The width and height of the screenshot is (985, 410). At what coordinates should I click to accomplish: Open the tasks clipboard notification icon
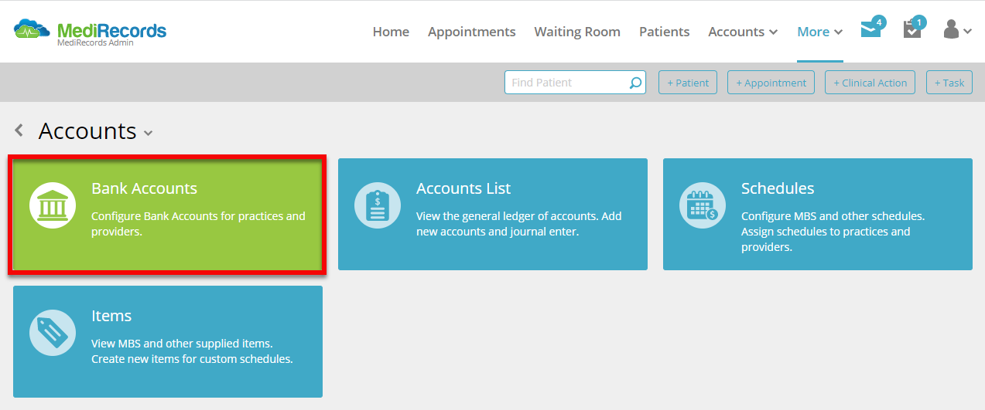click(x=913, y=29)
